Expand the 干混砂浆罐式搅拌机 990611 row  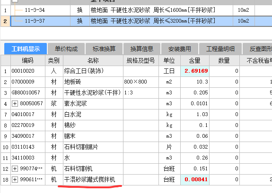point(15,179)
